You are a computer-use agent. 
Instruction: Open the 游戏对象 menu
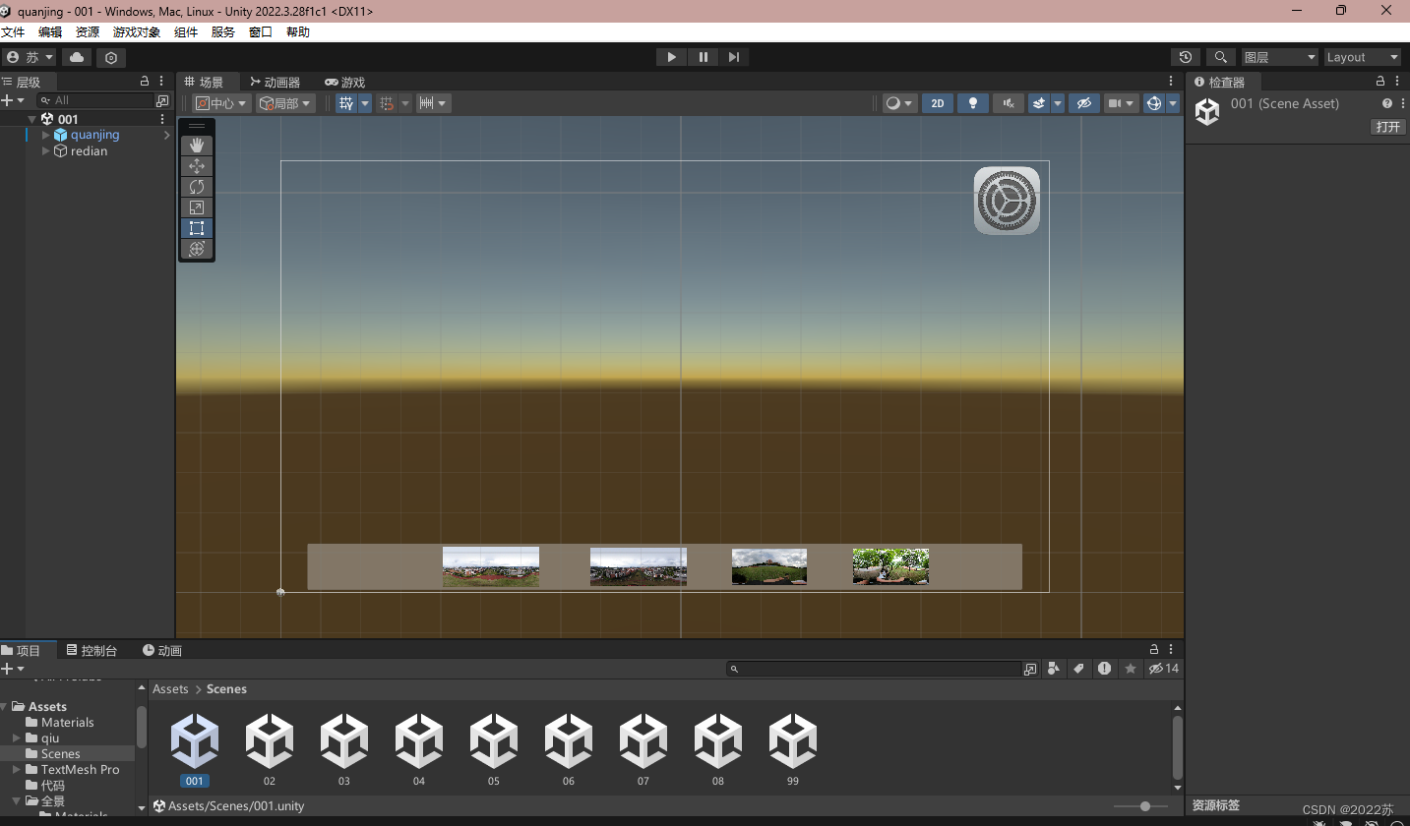137,32
